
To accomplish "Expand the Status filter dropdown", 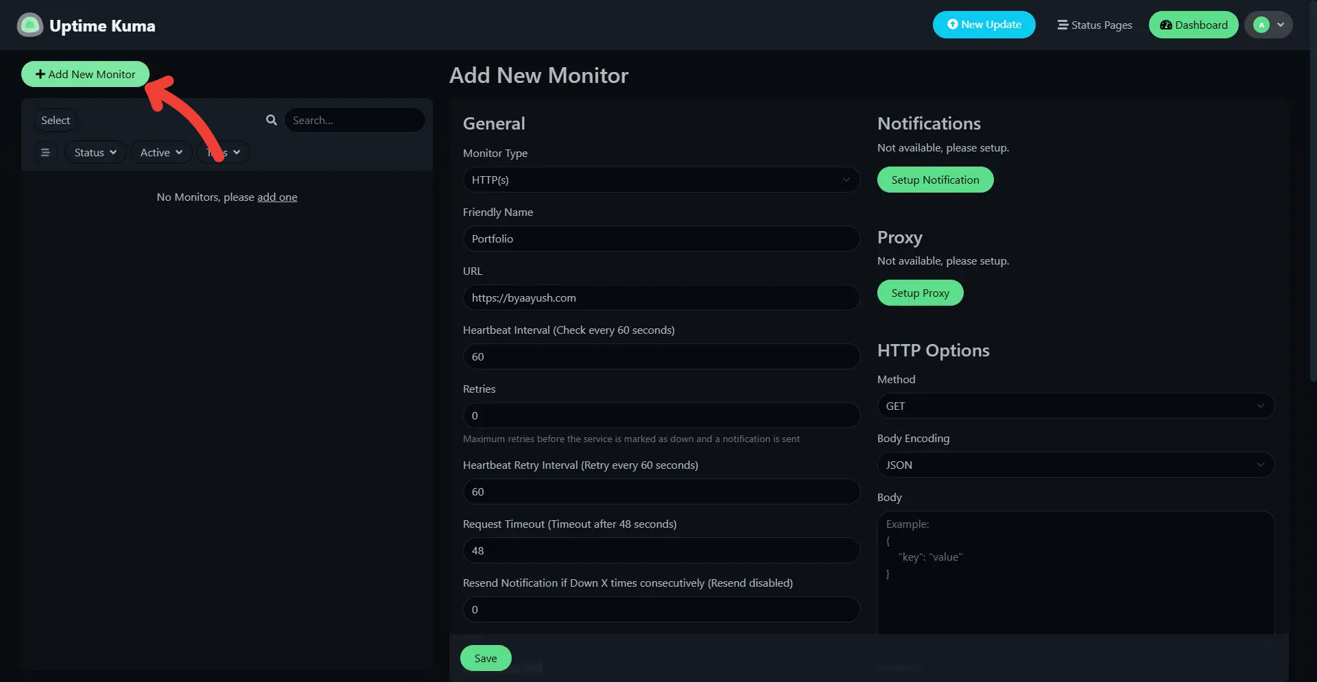I will tap(95, 152).
